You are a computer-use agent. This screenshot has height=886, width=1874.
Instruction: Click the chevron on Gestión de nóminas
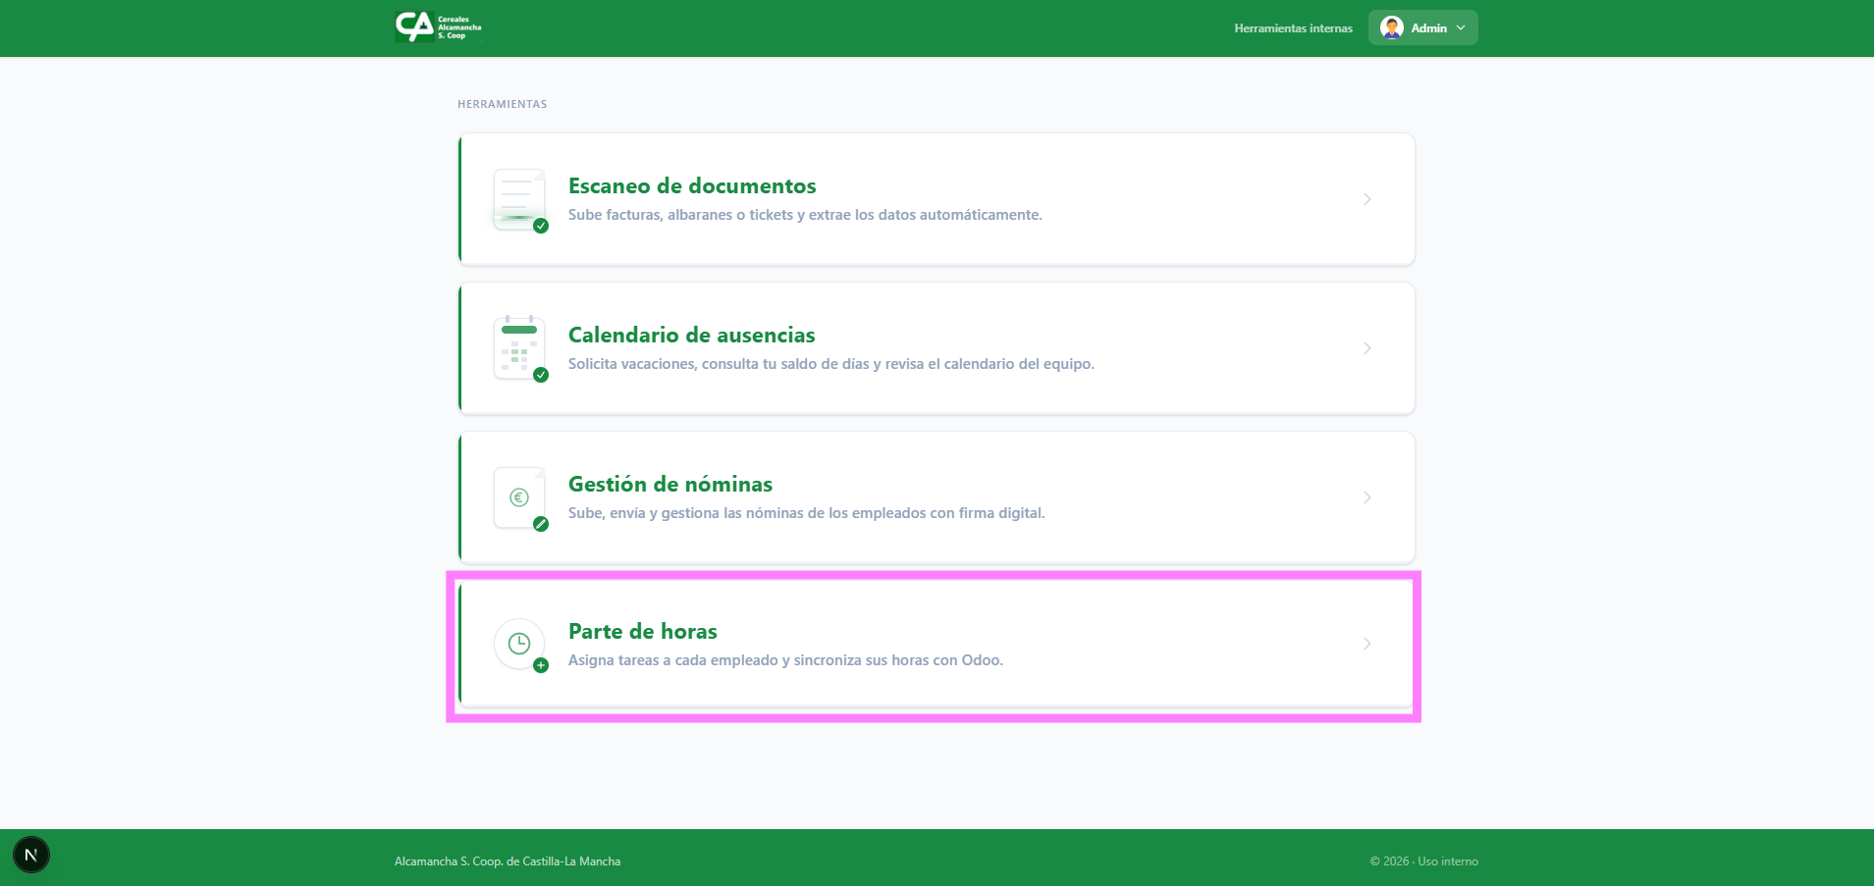pos(1366,497)
